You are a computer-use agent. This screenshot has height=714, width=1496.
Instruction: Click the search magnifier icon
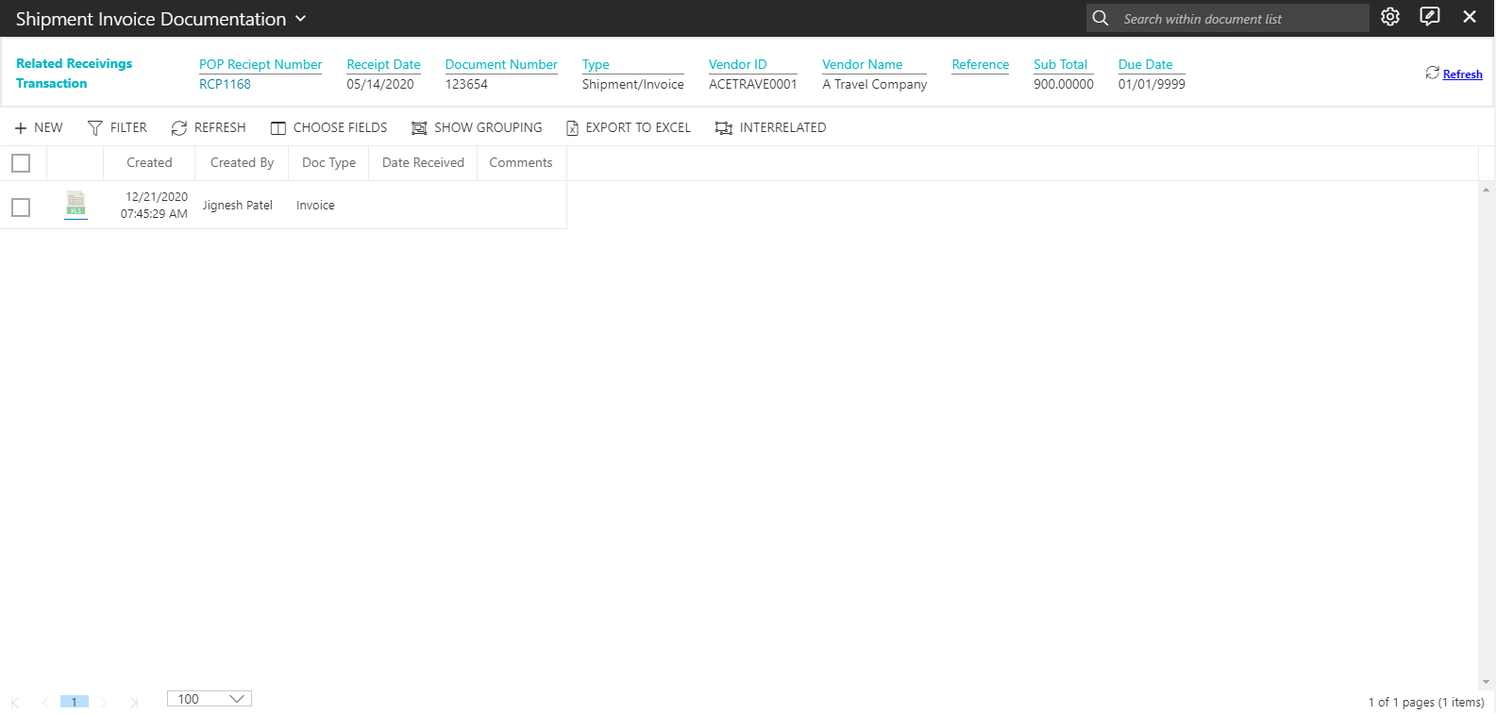point(1100,18)
